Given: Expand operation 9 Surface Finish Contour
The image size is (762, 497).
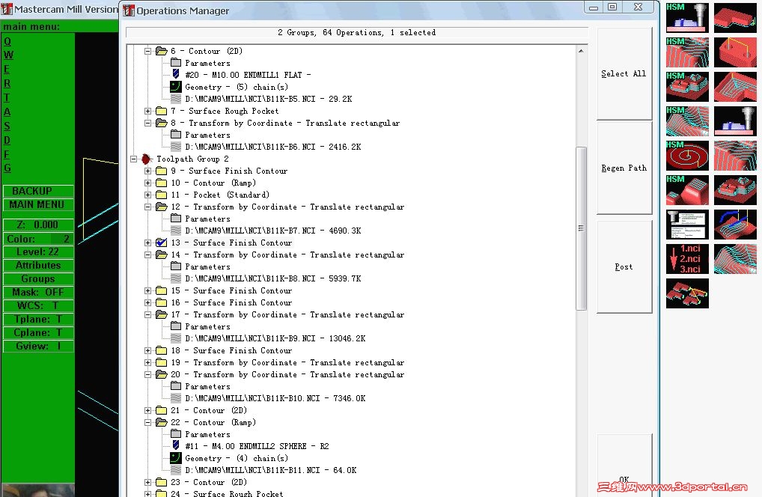Looking at the screenshot, I should coord(147,171).
